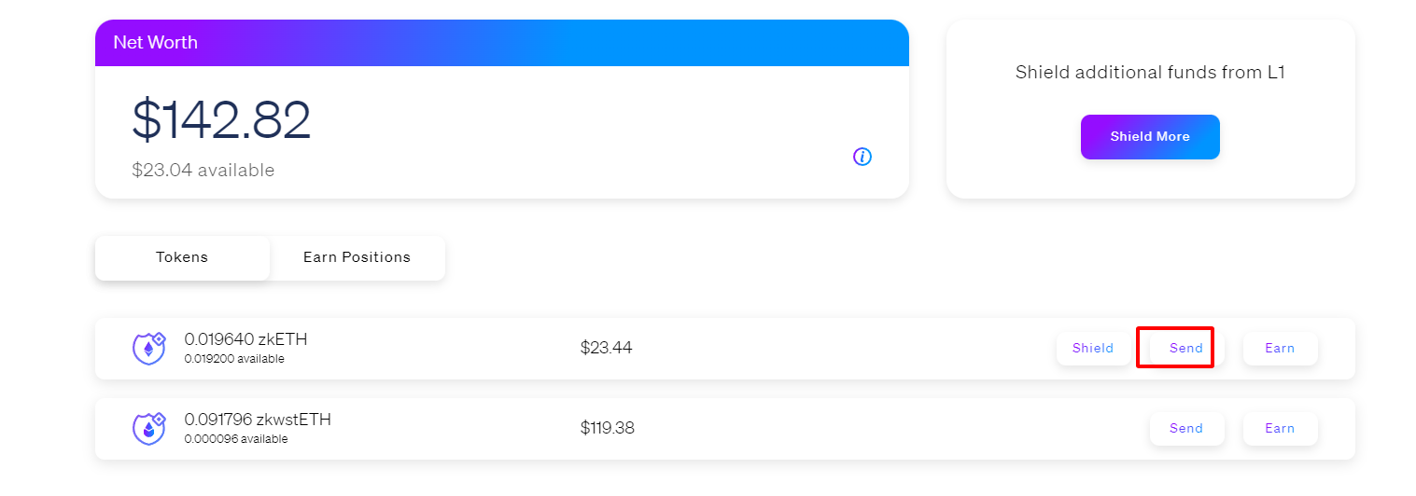
Task: Click the Net Worth info icon
Action: (x=862, y=157)
